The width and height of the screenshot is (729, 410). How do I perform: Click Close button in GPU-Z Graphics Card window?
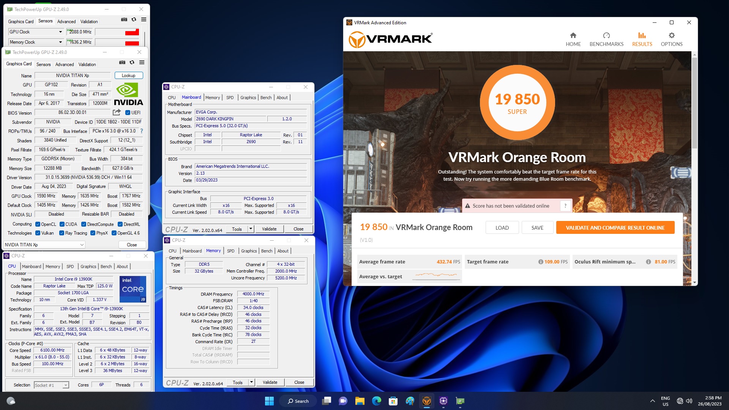(132, 245)
